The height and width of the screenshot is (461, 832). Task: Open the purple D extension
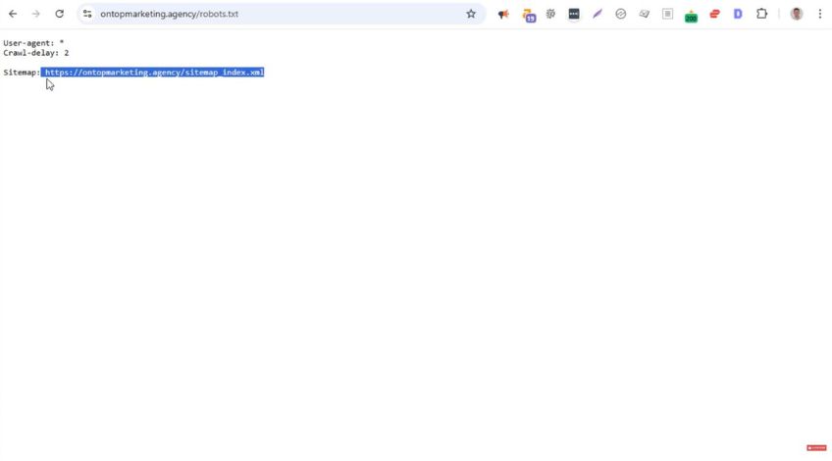[738, 14]
